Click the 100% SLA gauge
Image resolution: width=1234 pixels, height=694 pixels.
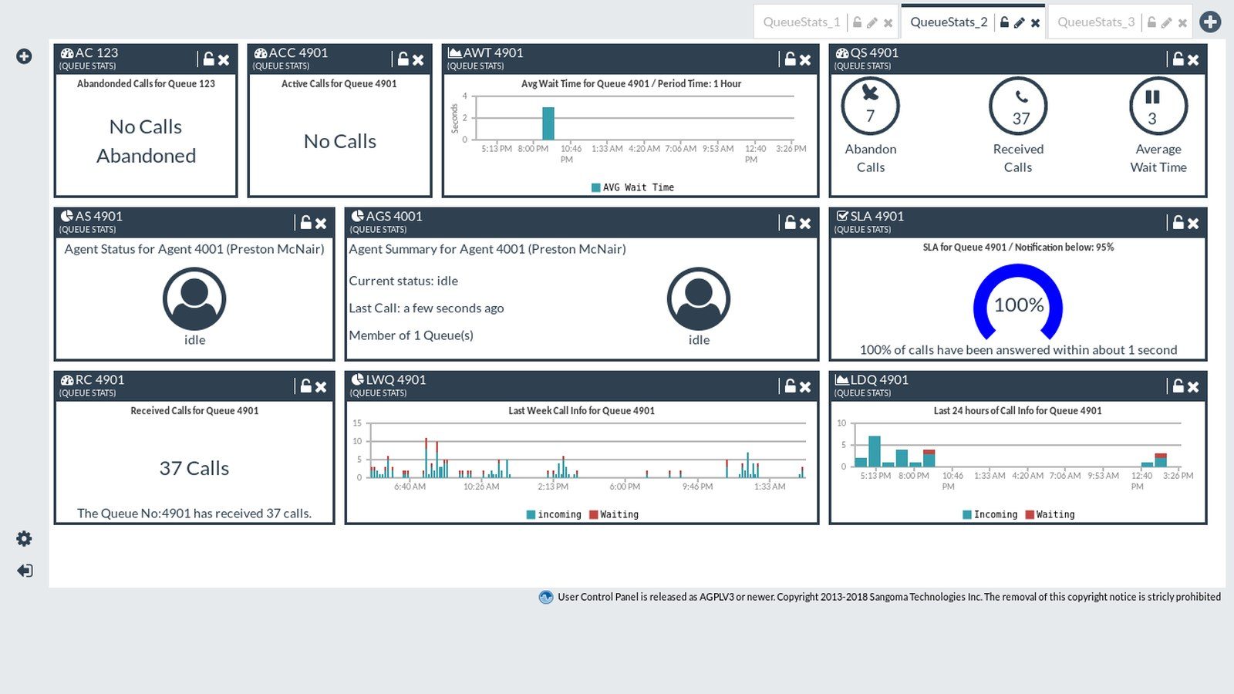coord(1018,302)
